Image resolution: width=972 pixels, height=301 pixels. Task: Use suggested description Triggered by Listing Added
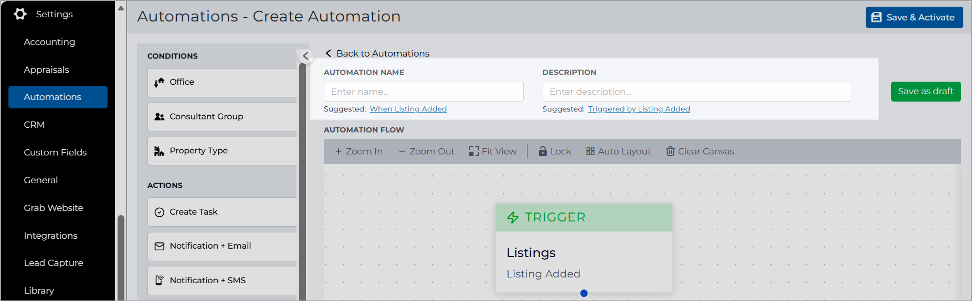[639, 109]
